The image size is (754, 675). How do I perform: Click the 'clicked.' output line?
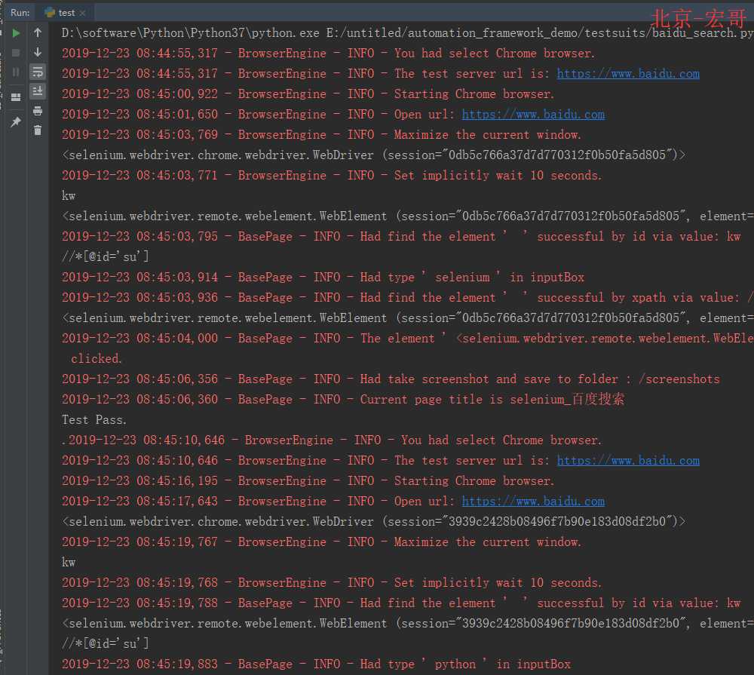[x=96, y=358]
